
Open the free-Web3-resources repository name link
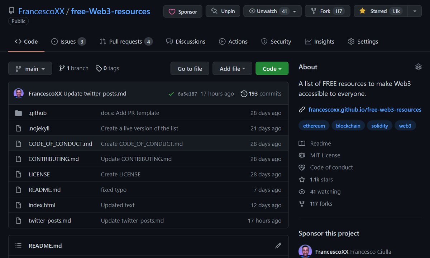(110, 11)
